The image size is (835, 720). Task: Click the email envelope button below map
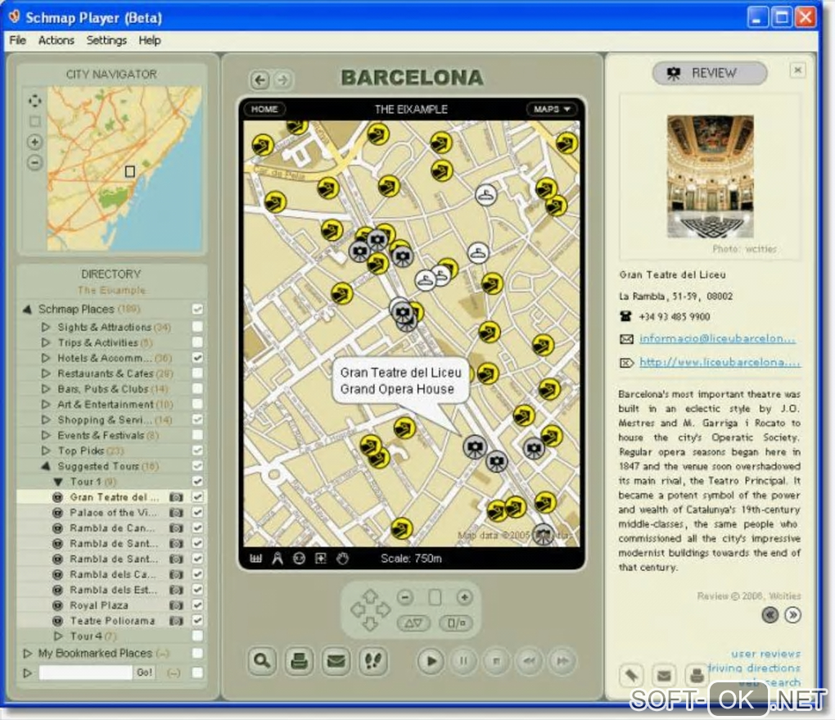pos(336,661)
